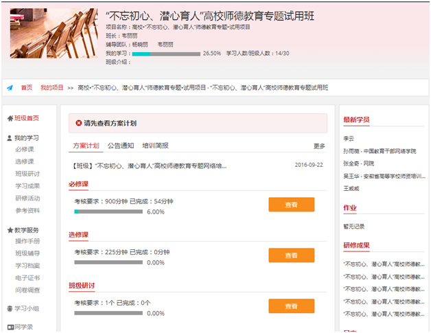Click 查看 button for 选修课

coord(291,255)
